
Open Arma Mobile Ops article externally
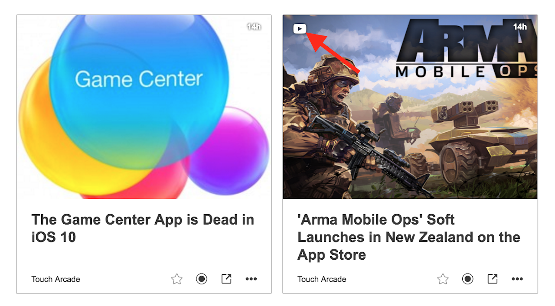click(493, 279)
